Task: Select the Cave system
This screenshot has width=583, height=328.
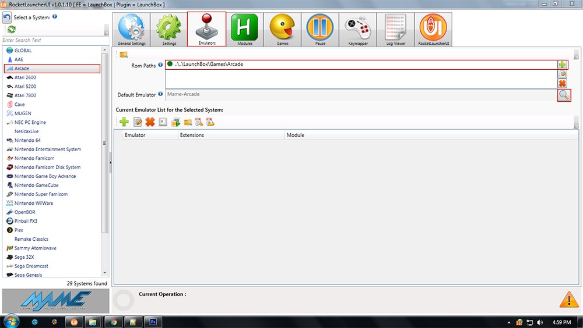Action: click(16, 104)
